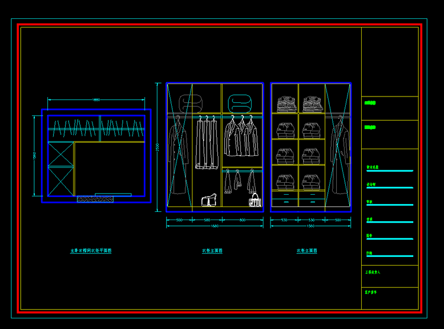Click the 客户签字 label in the title block

pyautogui.click(x=371, y=292)
